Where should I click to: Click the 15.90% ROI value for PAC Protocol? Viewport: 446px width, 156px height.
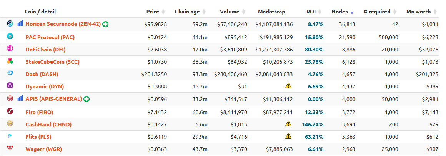[x=314, y=37]
